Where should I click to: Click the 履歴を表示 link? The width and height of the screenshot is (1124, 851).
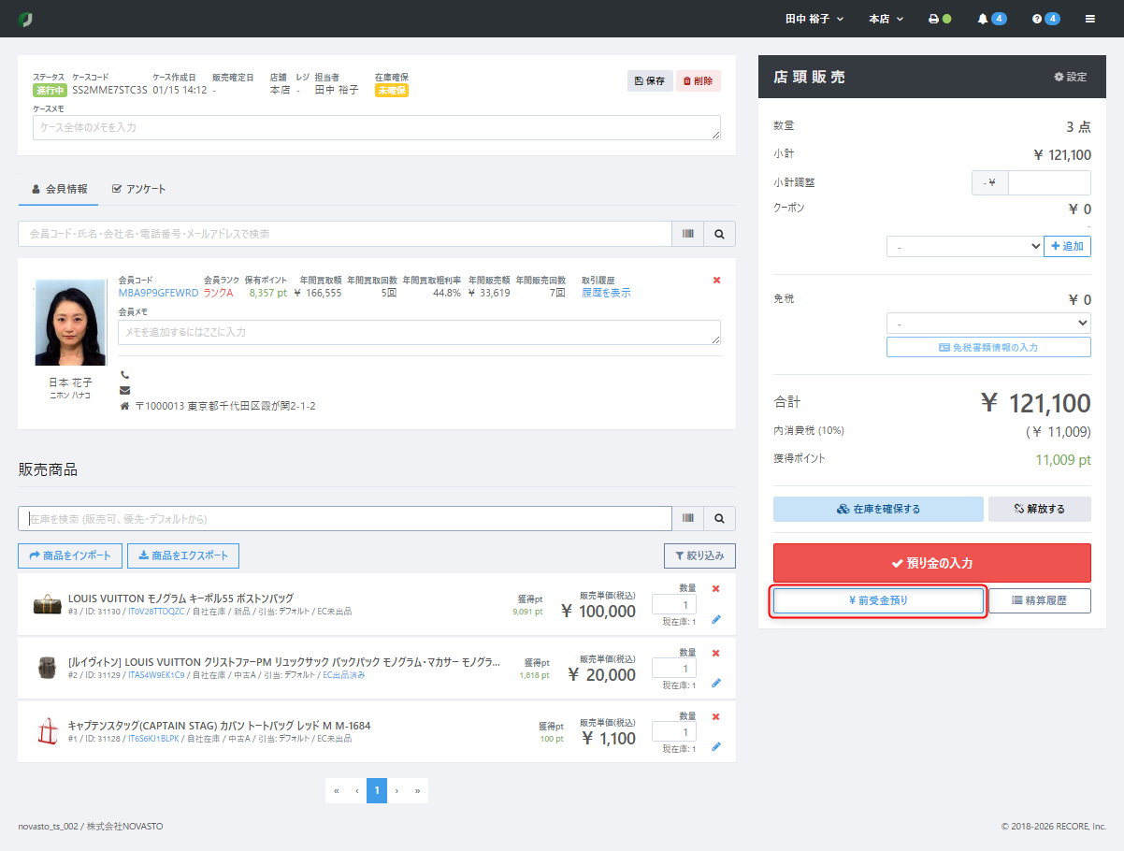pos(606,293)
